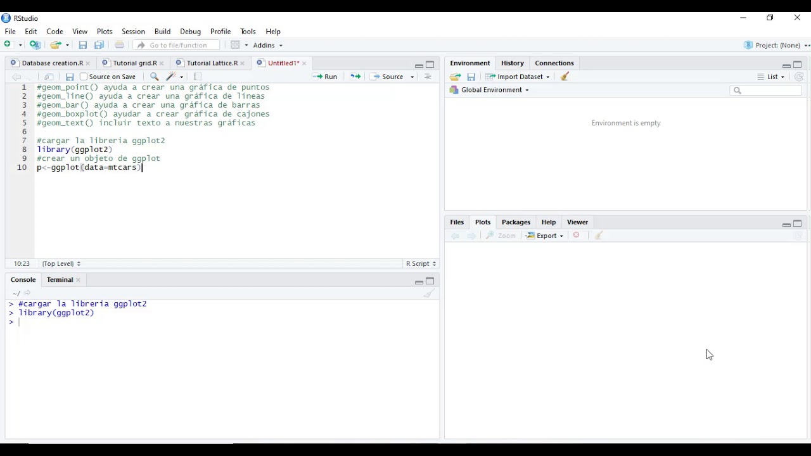This screenshot has height=456, width=811.
Task: Refresh the Environment pane
Action: [x=799, y=77]
